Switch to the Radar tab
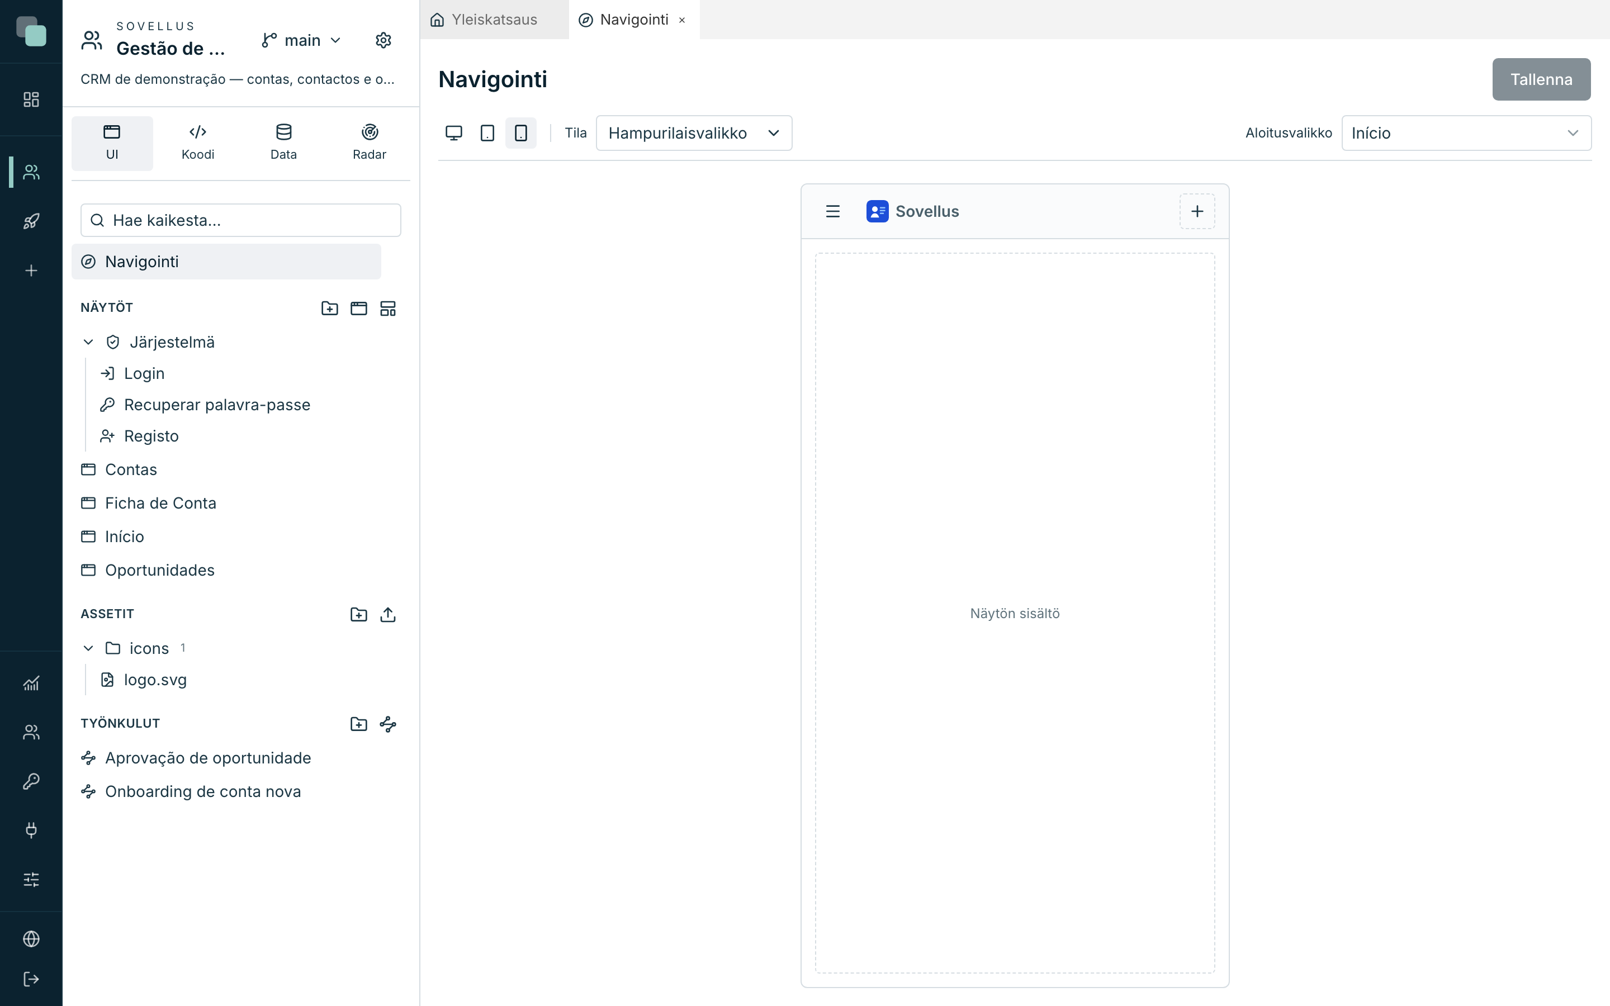Viewport: 1610px width, 1006px height. tap(369, 143)
